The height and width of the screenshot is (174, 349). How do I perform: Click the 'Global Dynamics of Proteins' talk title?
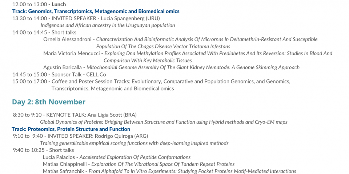(x=164, y=122)
